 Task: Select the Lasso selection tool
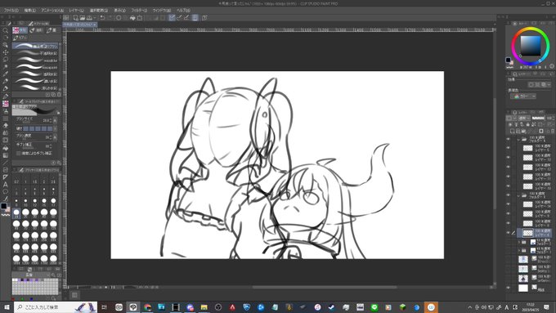(6, 59)
